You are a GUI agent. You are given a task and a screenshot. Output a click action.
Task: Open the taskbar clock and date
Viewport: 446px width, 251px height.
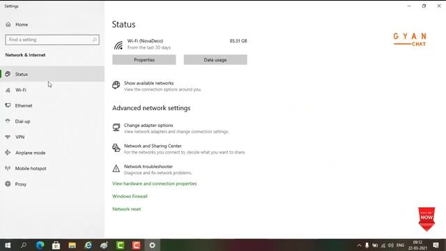point(417,245)
